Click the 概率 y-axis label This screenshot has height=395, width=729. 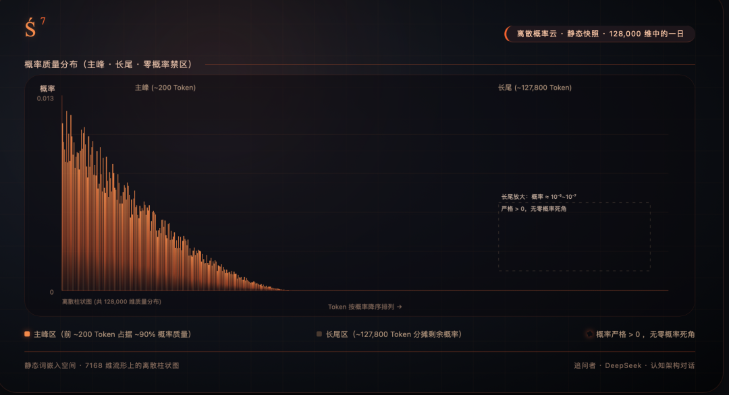[x=47, y=89]
